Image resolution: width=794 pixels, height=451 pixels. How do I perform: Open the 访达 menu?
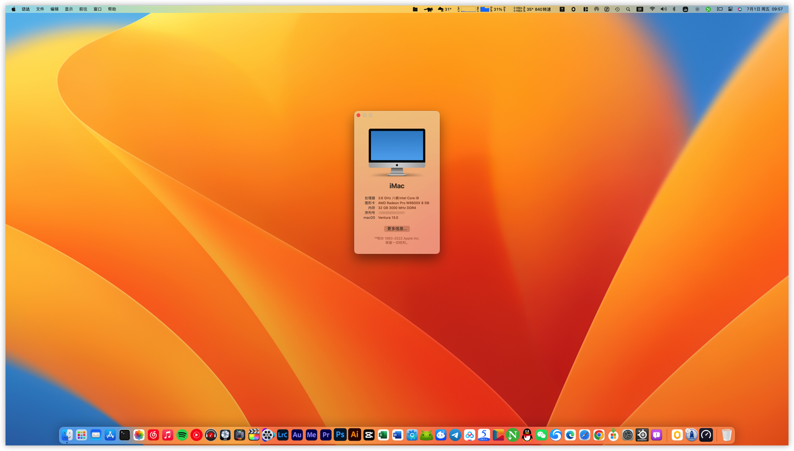(x=26, y=9)
